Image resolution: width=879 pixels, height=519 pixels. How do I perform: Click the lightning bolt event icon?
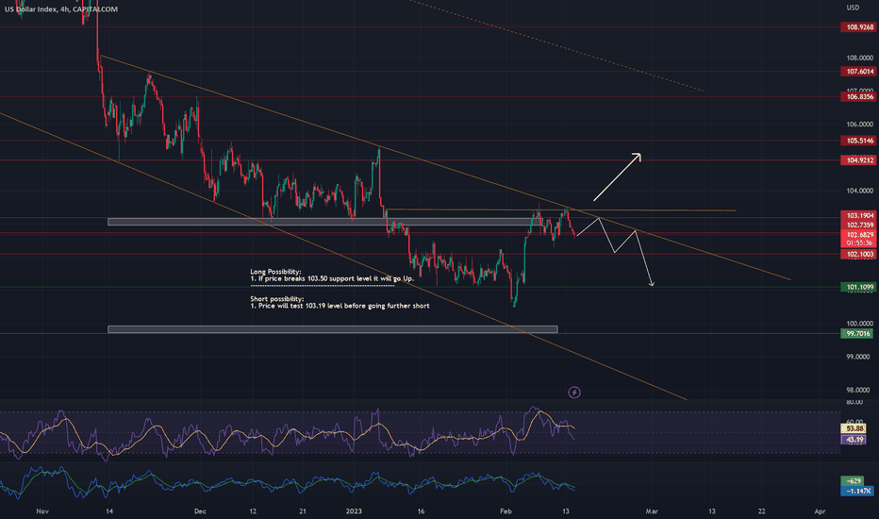pyautogui.click(x=574, y=393)
